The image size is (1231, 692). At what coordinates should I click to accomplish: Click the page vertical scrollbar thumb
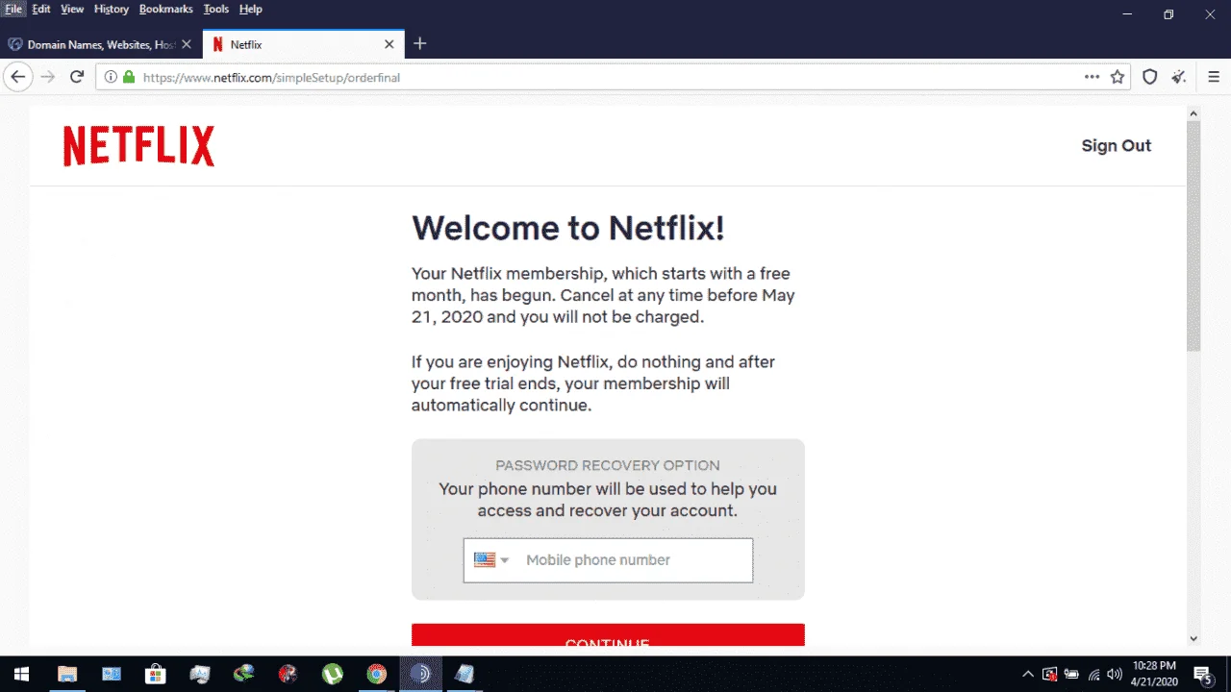(x=1193, y=236)
